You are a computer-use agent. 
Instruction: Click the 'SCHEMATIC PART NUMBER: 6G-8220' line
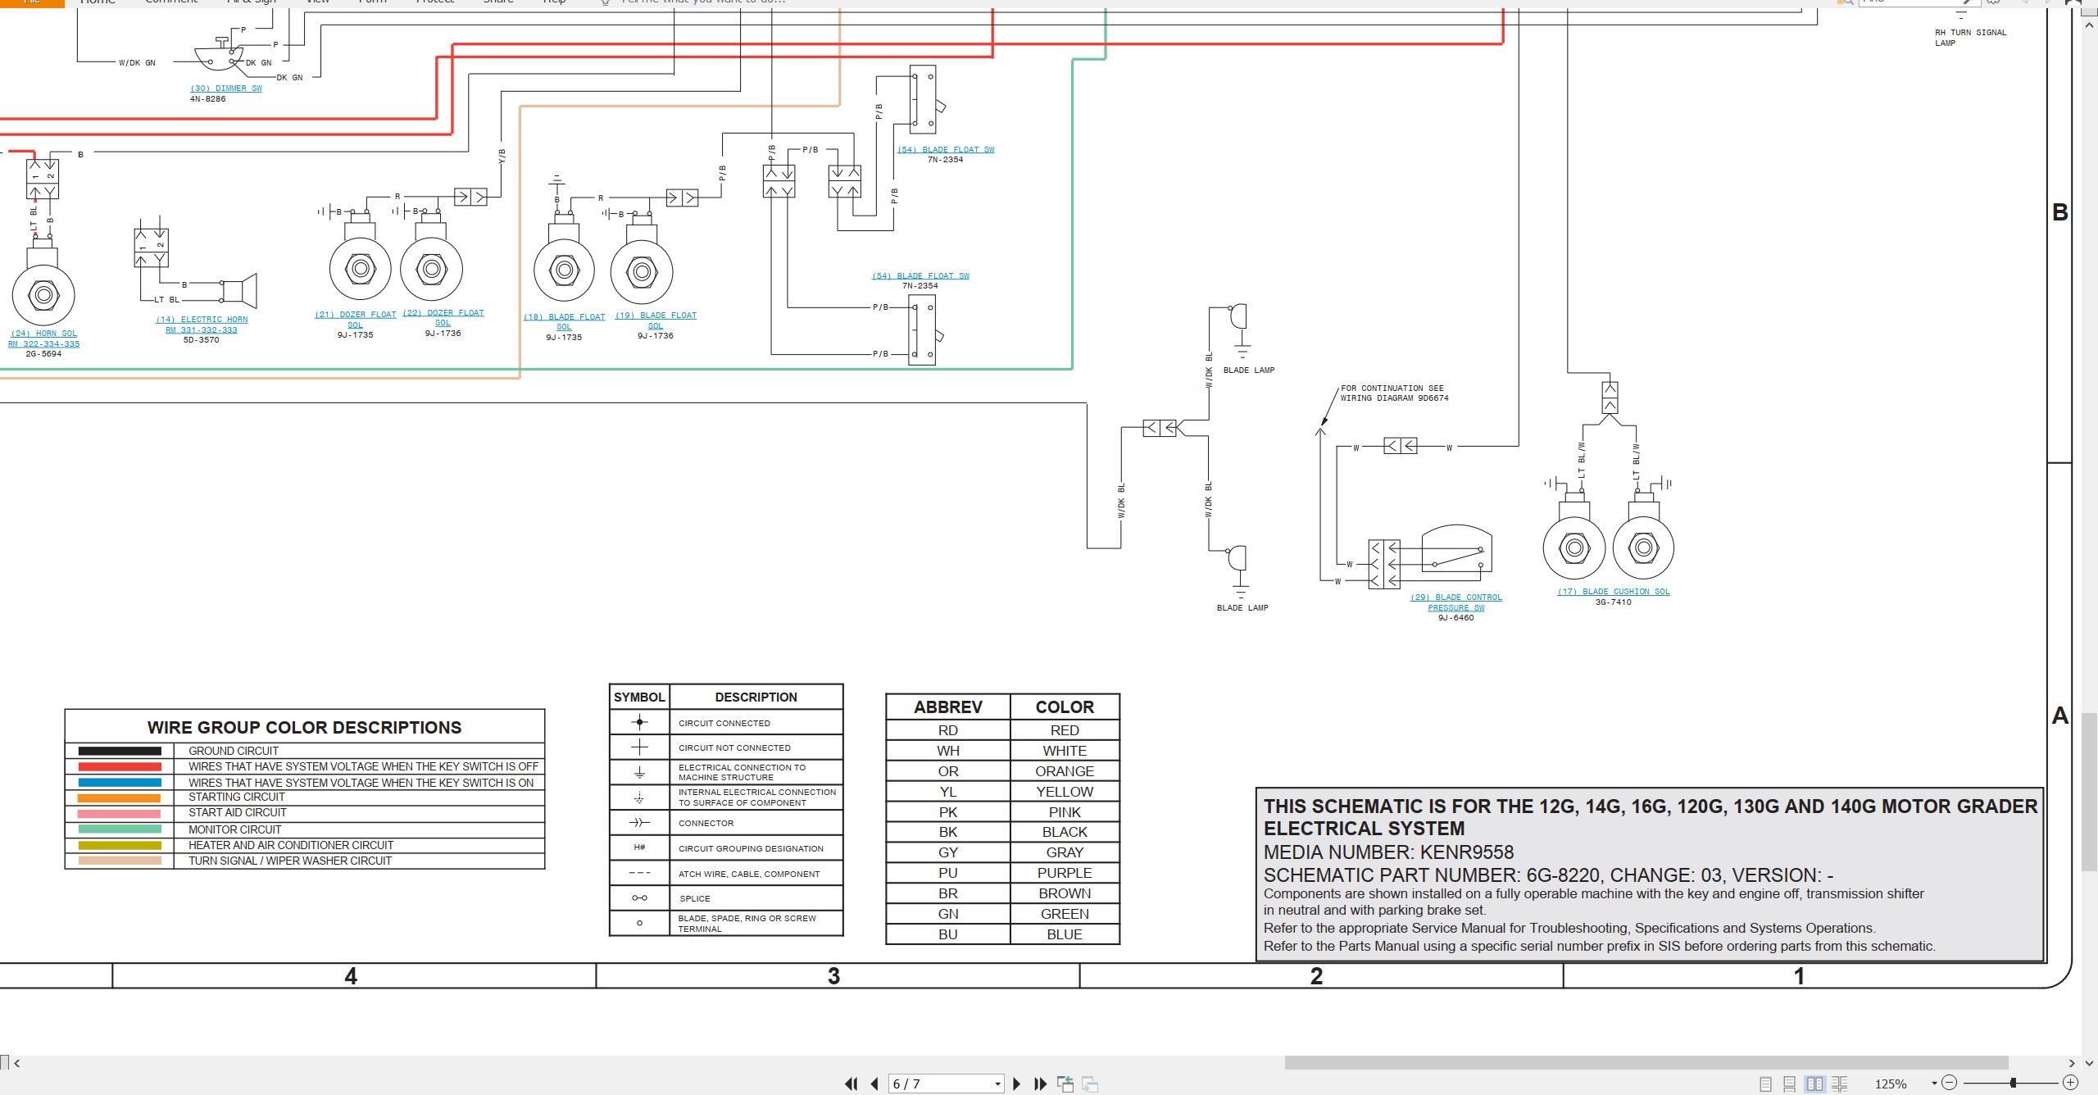[x=1549, y=875]
